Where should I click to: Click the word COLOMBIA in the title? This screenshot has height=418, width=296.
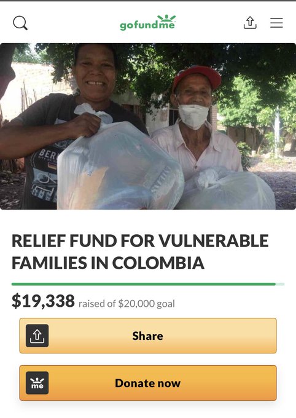point(158,263)
